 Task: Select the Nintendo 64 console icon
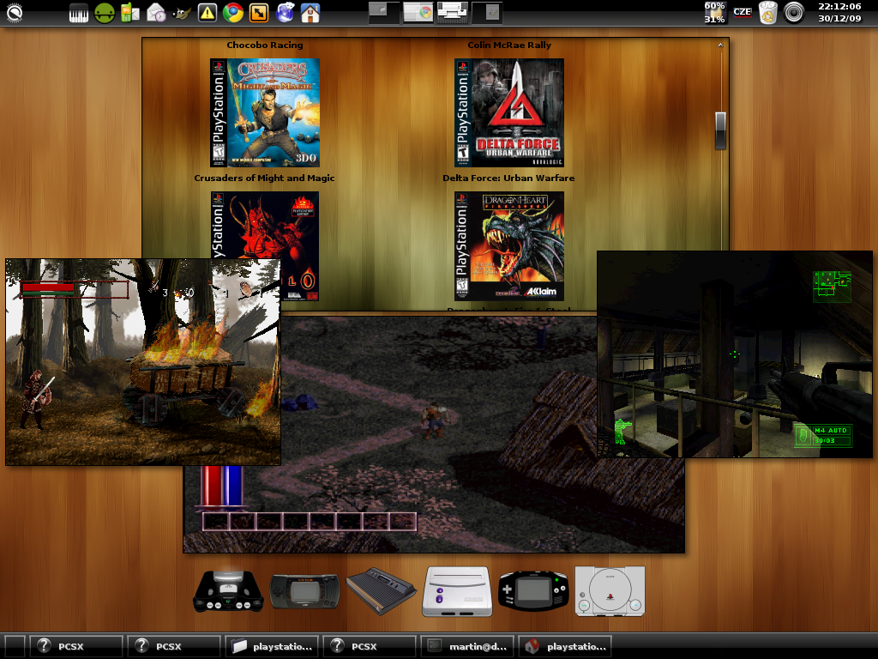pos(228,591)
